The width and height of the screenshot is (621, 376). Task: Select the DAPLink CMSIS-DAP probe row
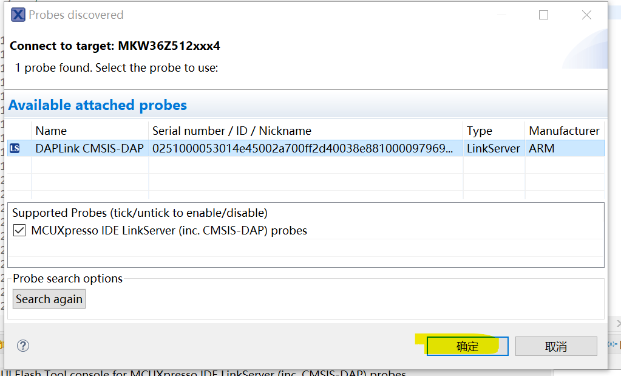pos(89,148)
